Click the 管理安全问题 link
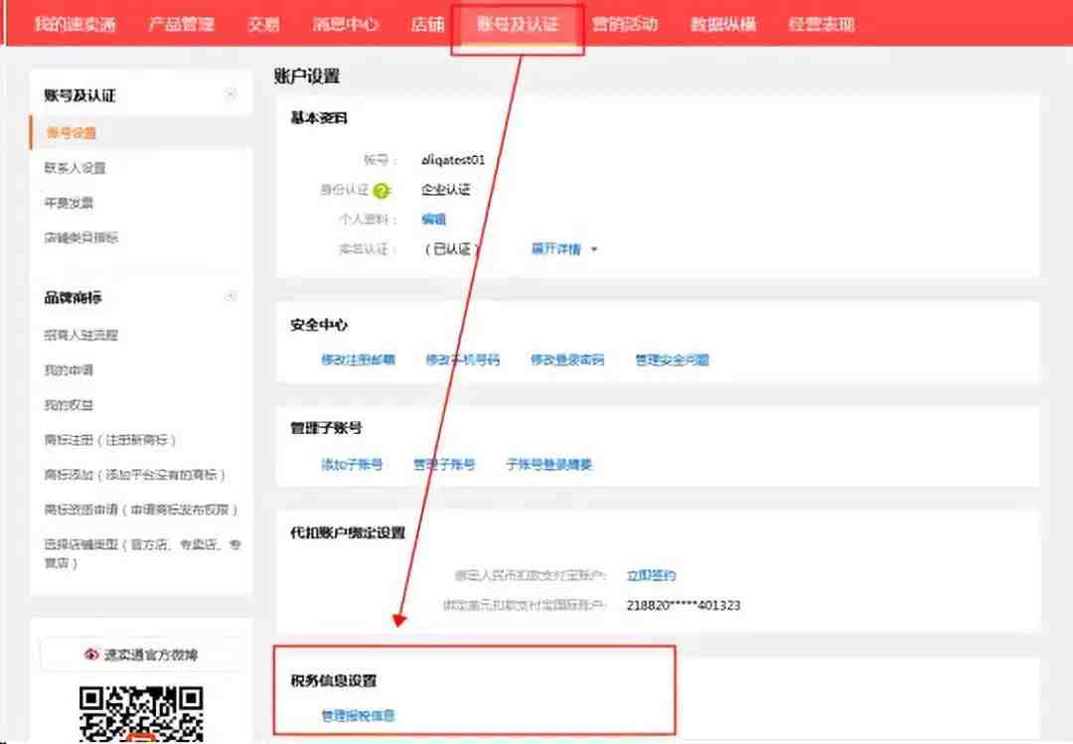This screenshot has width=1073, height=744. (x=672, y=360)
